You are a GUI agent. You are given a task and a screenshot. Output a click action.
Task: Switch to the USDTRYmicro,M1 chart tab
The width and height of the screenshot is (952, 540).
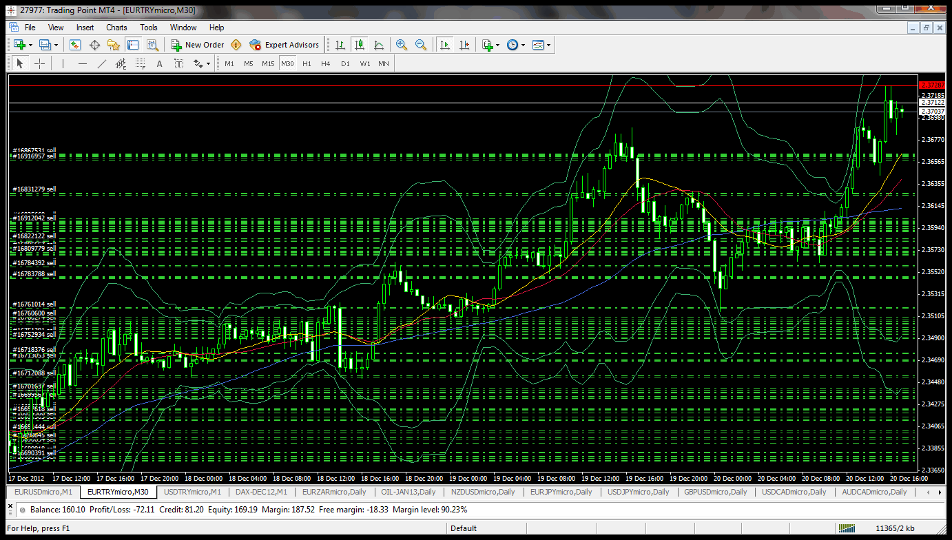(x=194, y=492)
